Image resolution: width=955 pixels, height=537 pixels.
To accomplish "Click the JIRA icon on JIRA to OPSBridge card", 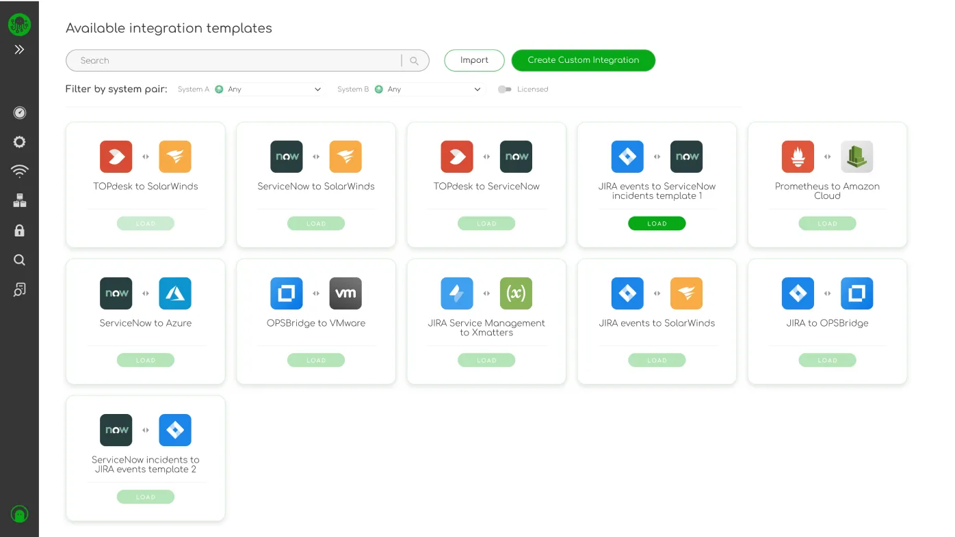I will pyautogui.click(x=798, y=293).
